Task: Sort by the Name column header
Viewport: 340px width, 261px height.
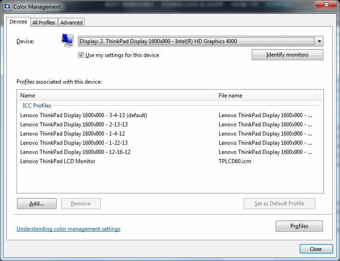Action: [116, 96]
